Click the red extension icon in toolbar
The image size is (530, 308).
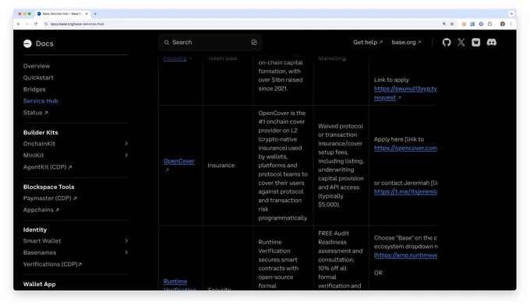click(464, 24)
